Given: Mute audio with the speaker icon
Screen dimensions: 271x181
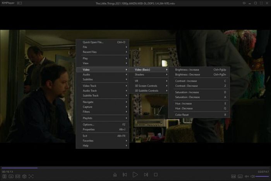Looking at the screenshot, I should coord(252,176).
